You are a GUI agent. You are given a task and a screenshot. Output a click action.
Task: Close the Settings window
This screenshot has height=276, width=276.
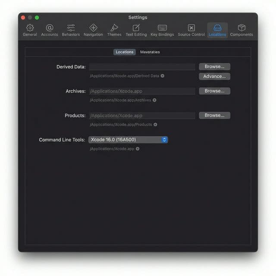pyautogui.click(x=23, y=18)
